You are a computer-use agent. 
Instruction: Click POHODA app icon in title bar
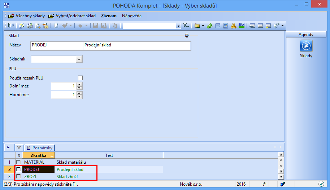[6, 5]
